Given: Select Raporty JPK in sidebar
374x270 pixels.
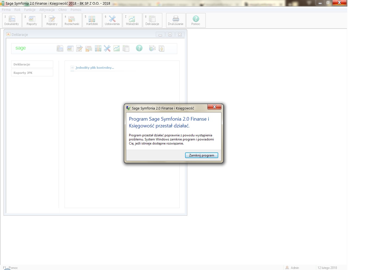Looking at the screenshot, I should coord(32,73).
